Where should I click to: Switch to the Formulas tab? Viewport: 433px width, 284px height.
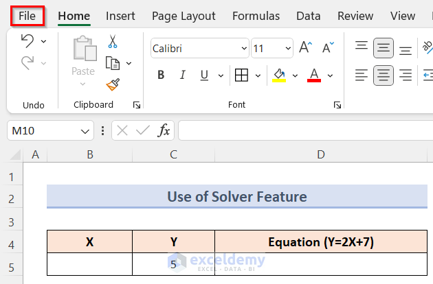(256, 16)
